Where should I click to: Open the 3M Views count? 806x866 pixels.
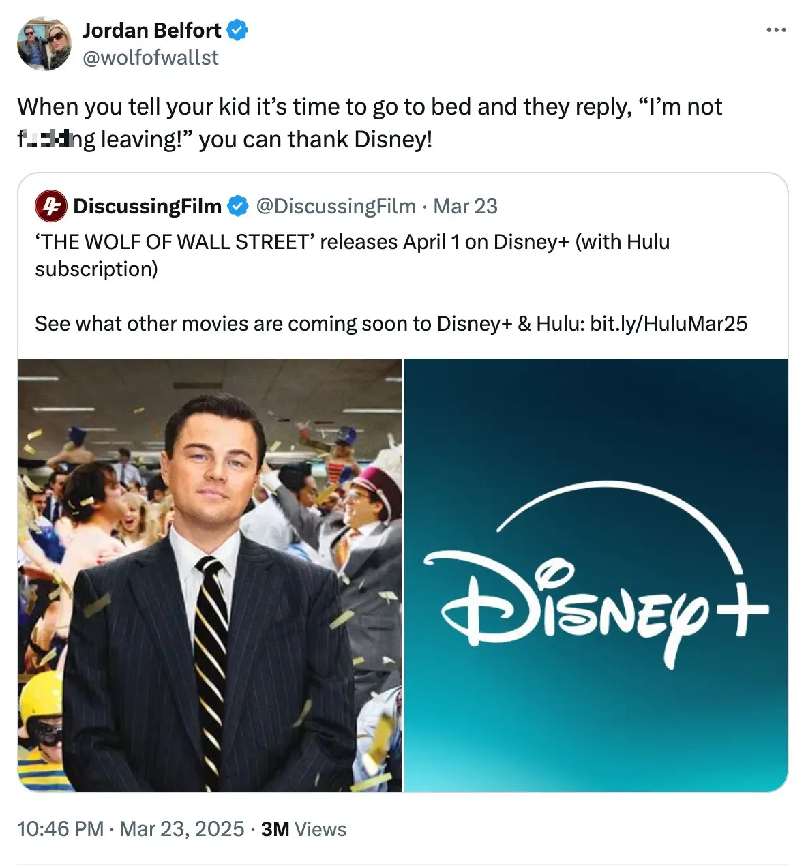coord(303,829)
